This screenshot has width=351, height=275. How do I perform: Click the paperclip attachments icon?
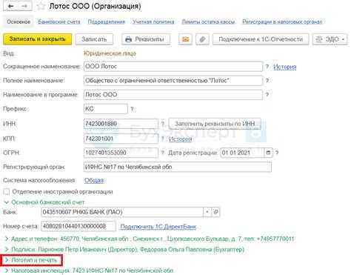click(x=202, y=39)
